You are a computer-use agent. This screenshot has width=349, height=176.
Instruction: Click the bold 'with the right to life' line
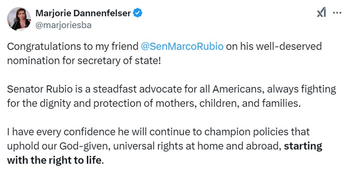coord(54,160)
